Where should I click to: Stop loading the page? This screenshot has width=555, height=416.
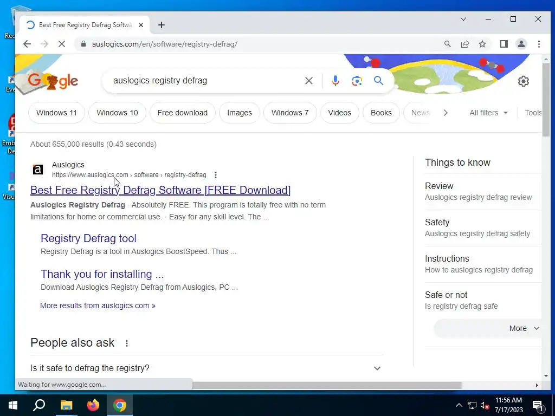point(62,44)
